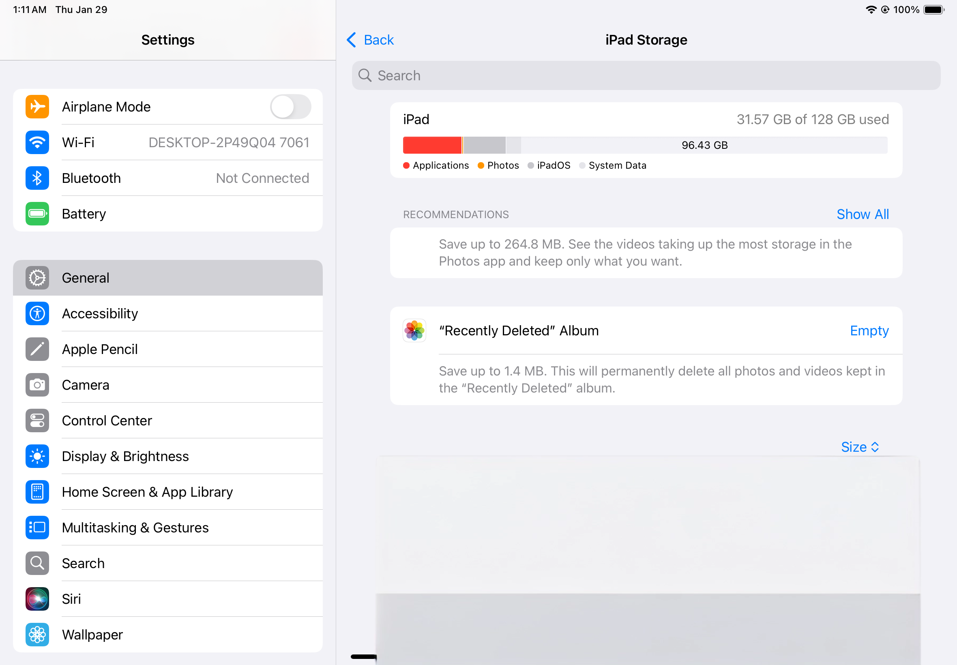Tap the Settings sidebar title
This screenshot has height=665, width=957.
pyautogui.click(x=168, y=40)
